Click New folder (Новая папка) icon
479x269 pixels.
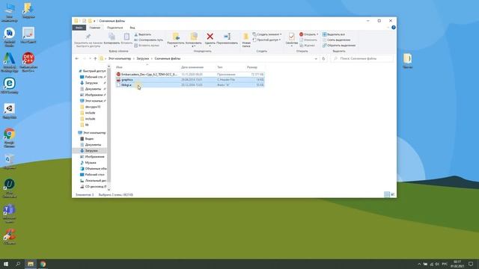coord(246,37)
